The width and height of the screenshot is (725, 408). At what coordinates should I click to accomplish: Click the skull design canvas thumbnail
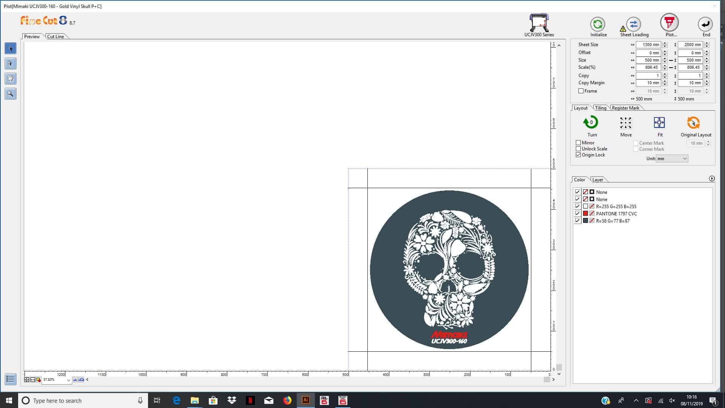click(449, 269)
